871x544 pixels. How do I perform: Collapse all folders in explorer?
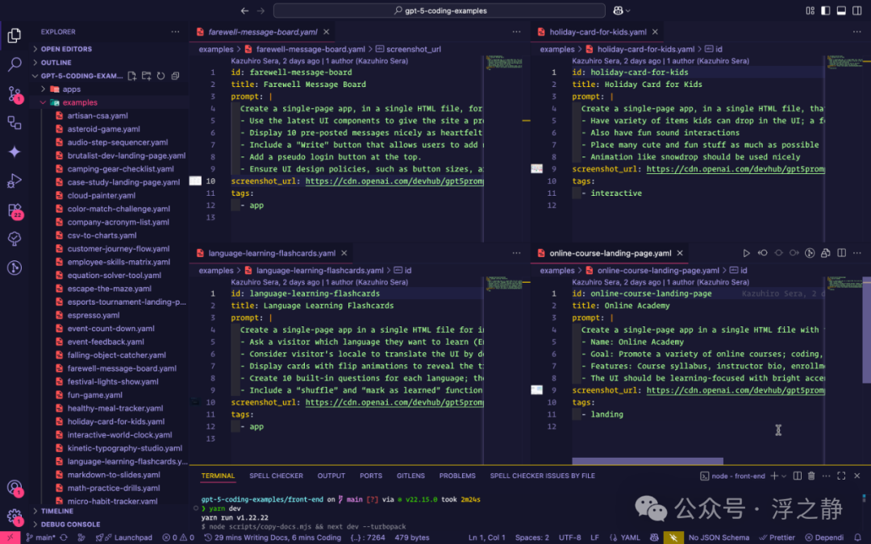click(x=176, y=76)
